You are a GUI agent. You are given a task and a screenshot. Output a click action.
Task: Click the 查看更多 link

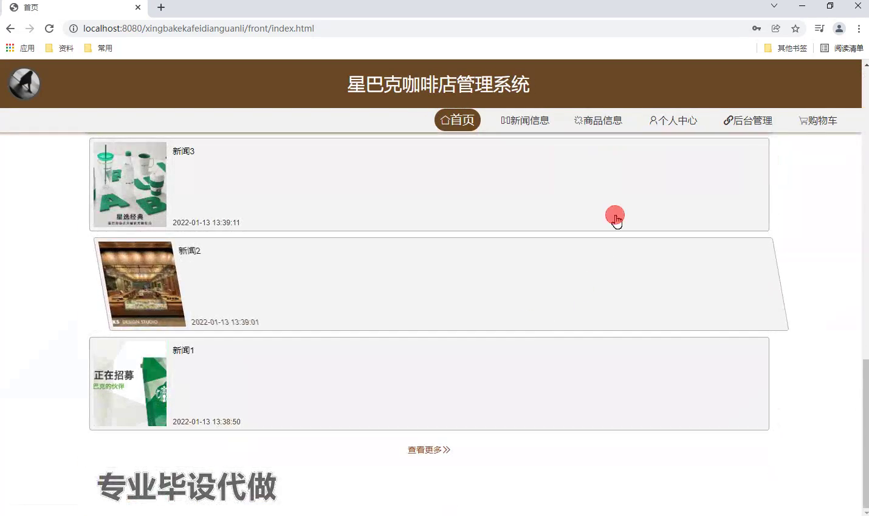coord(429,450)
